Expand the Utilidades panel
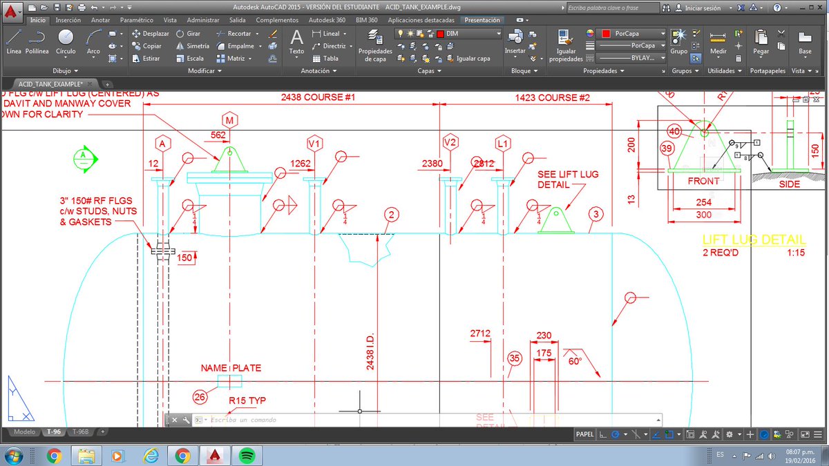Viewport: 829px width, 466px height. (725, 70)
